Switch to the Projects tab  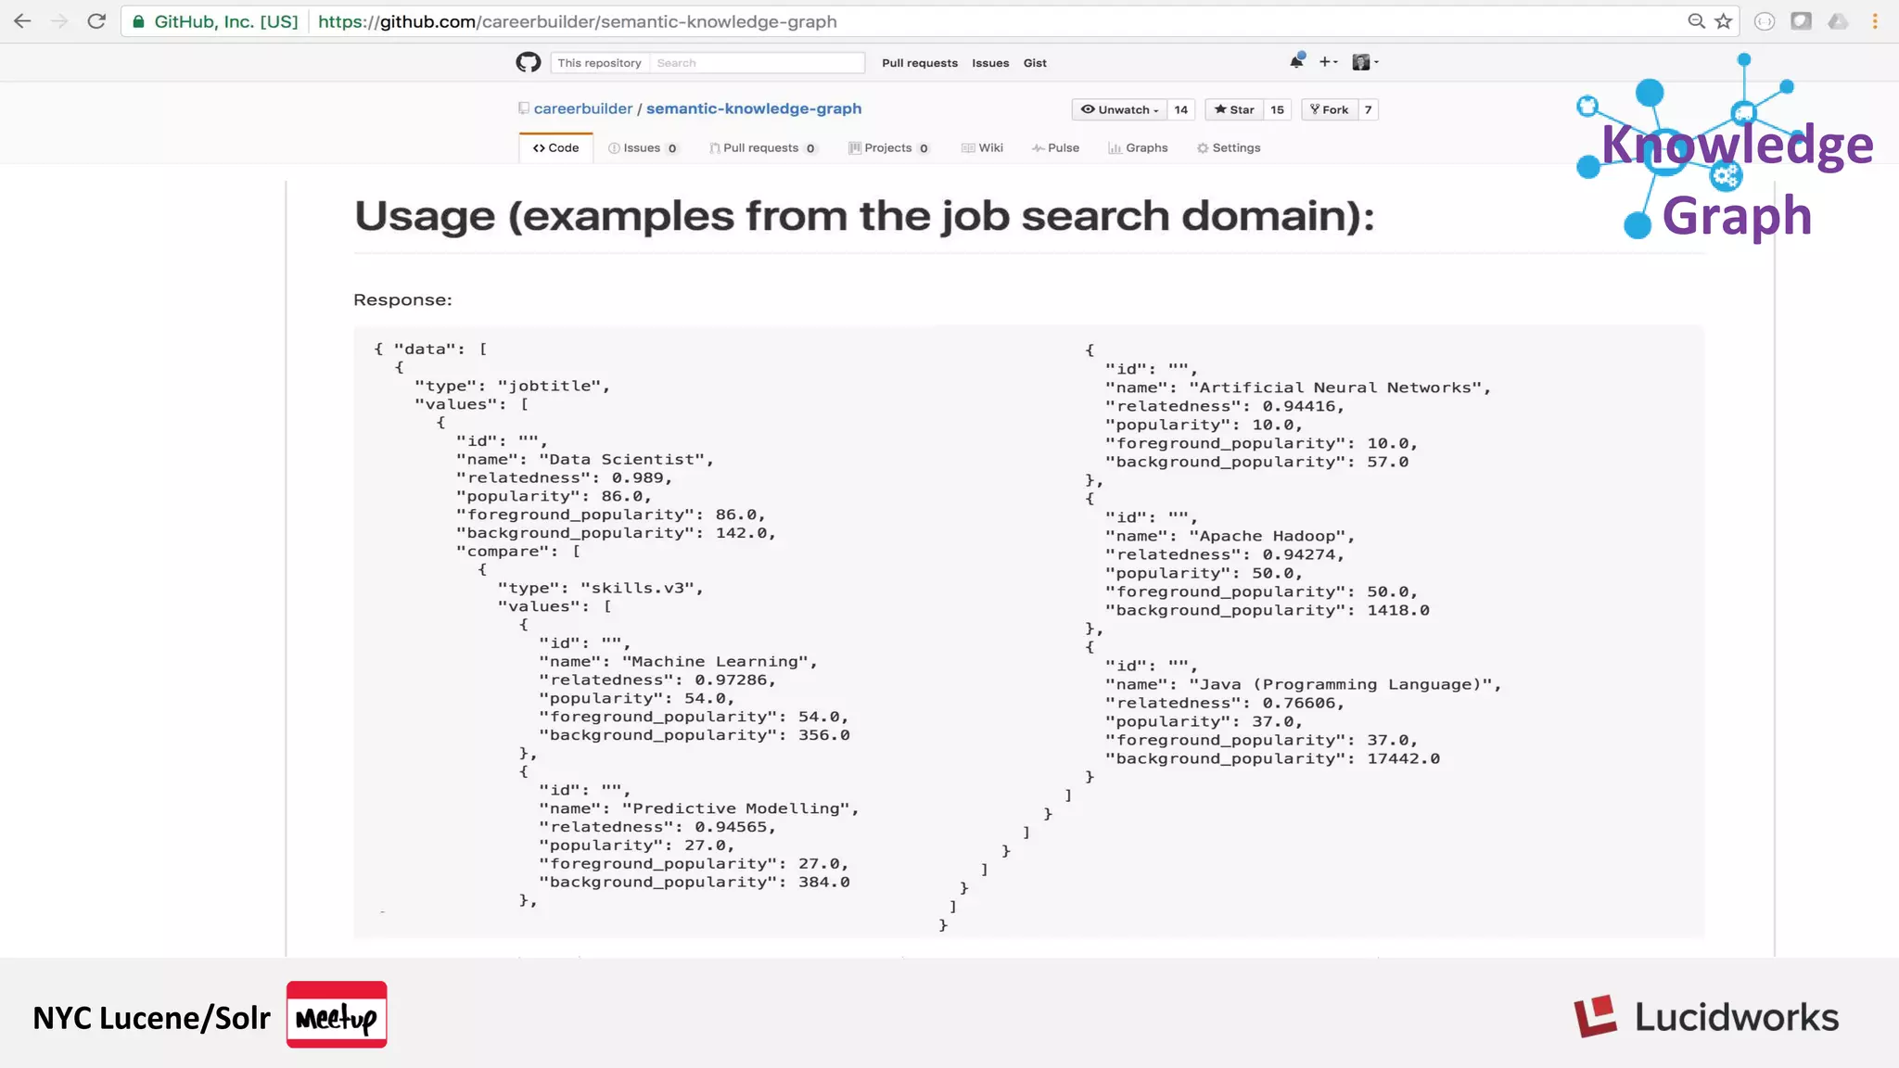coord(888,147)
